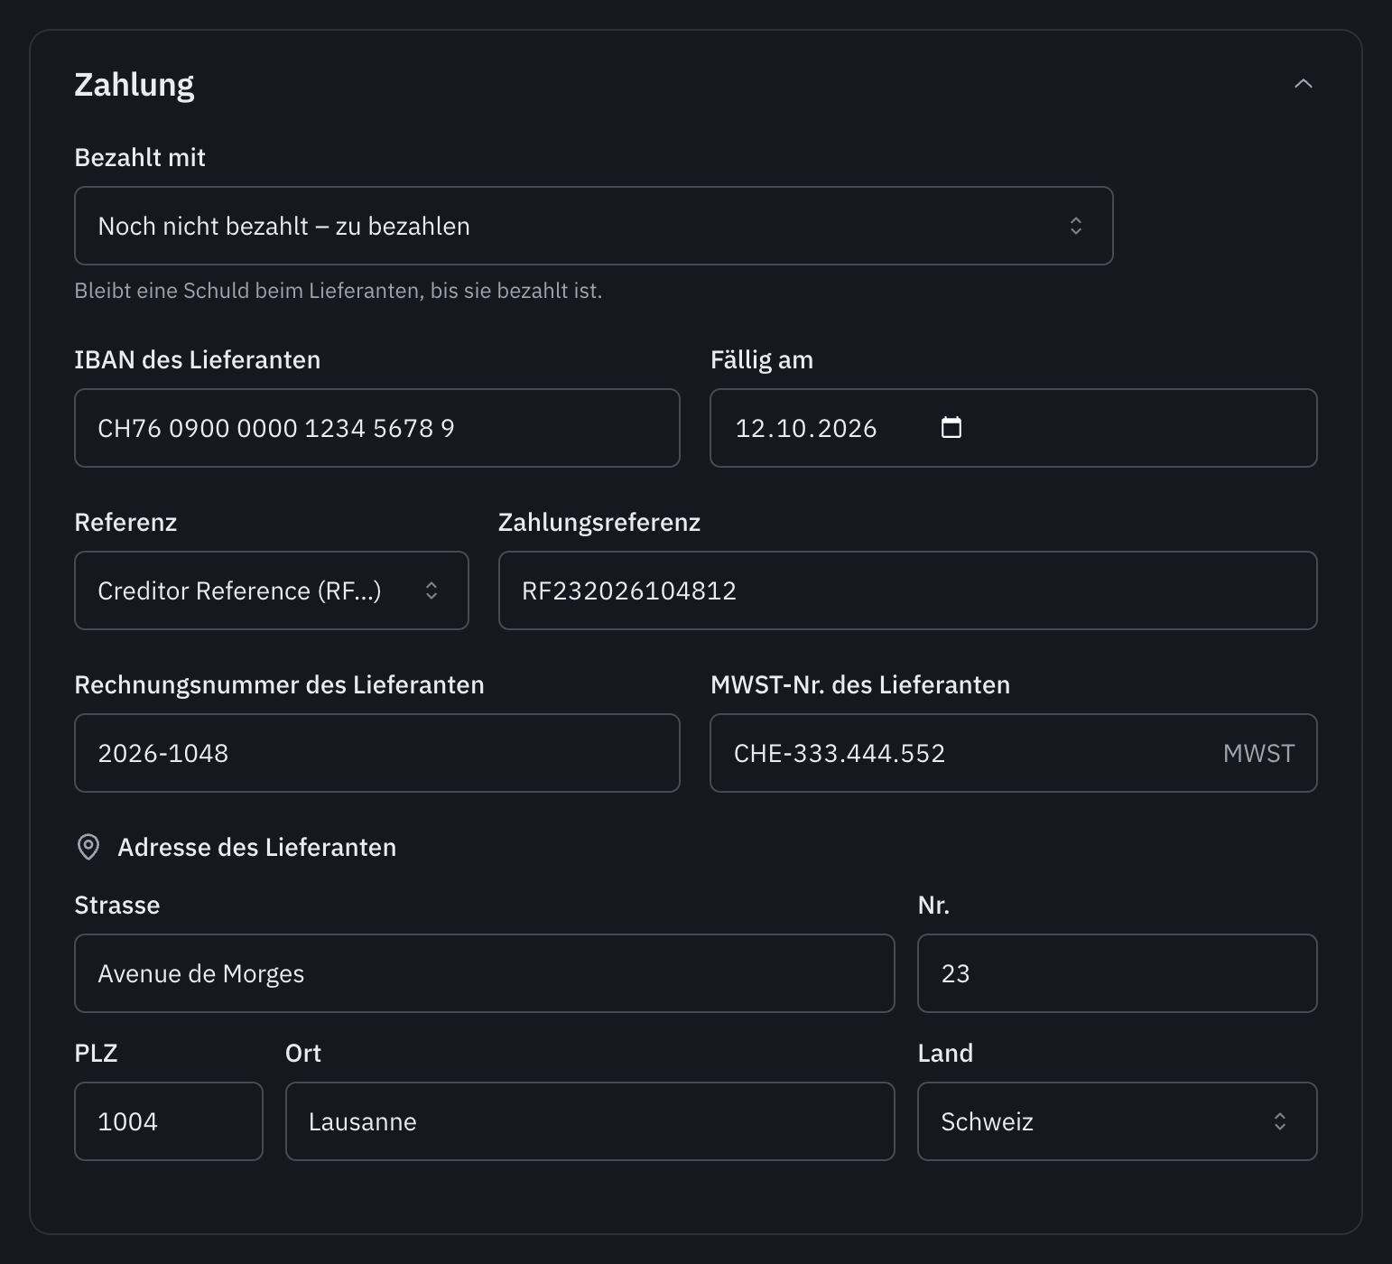Viewport: 1392px width, 1264px height.
Task: Click the 'Referenz' label
Action: point(125,522)
